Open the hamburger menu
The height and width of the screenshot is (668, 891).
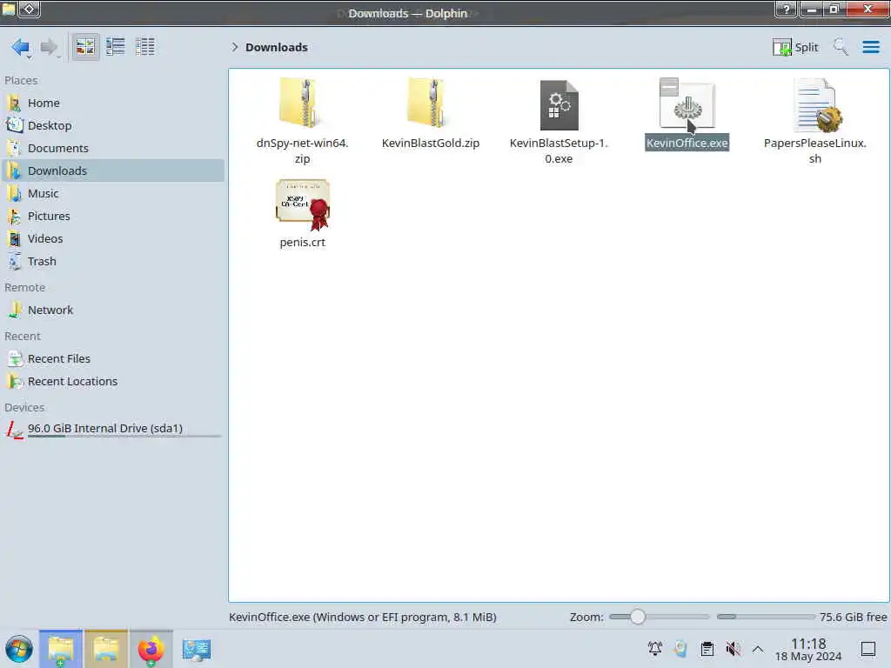[870, 47]
